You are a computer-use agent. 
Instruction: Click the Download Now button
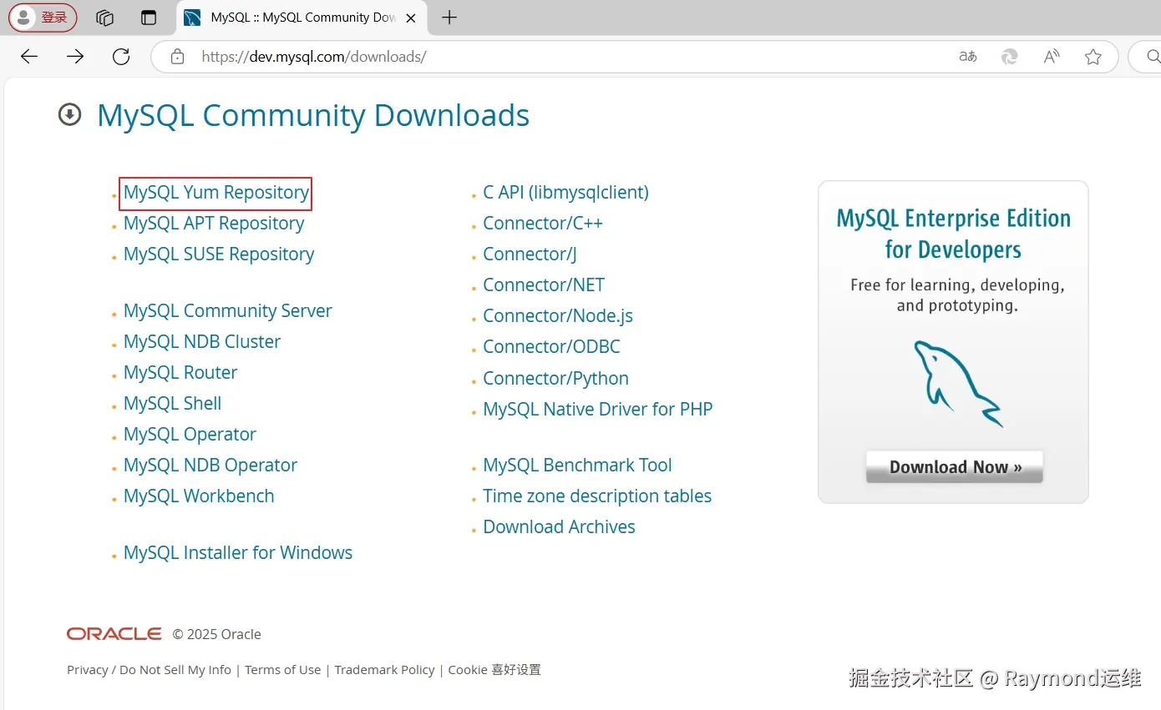coord(955,467)
